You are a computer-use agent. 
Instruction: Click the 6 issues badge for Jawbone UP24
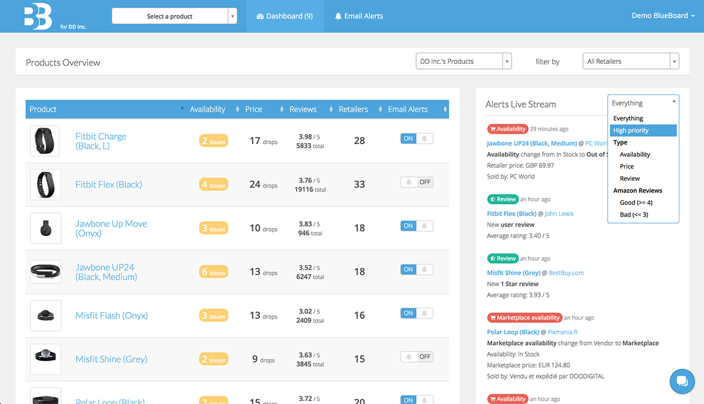[214, 272]
